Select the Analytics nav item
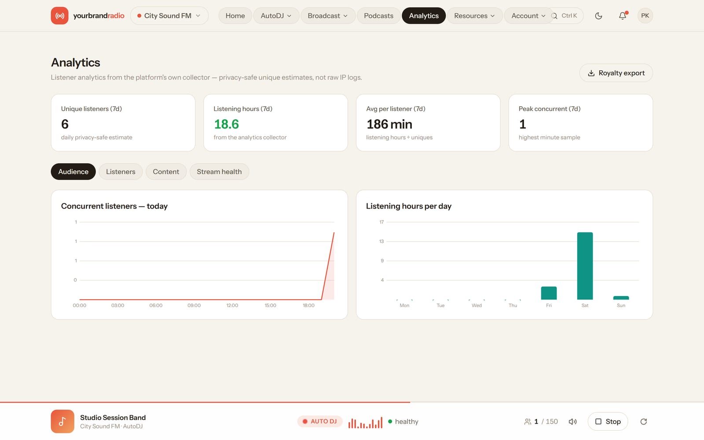Image resolution: width=704 pixels, height=440 pixels. point(424,16)
